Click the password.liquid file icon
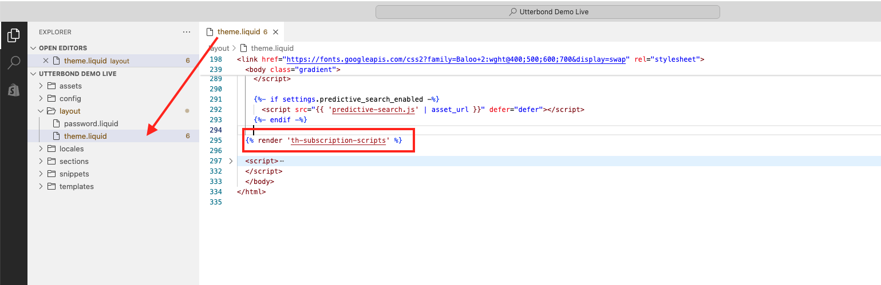881x285 pixels. (56, 123)
